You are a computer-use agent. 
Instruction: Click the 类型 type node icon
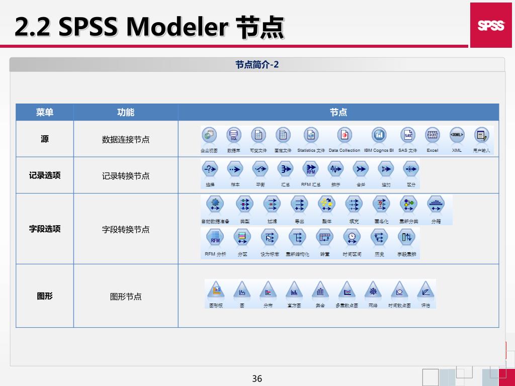[245, 204]
